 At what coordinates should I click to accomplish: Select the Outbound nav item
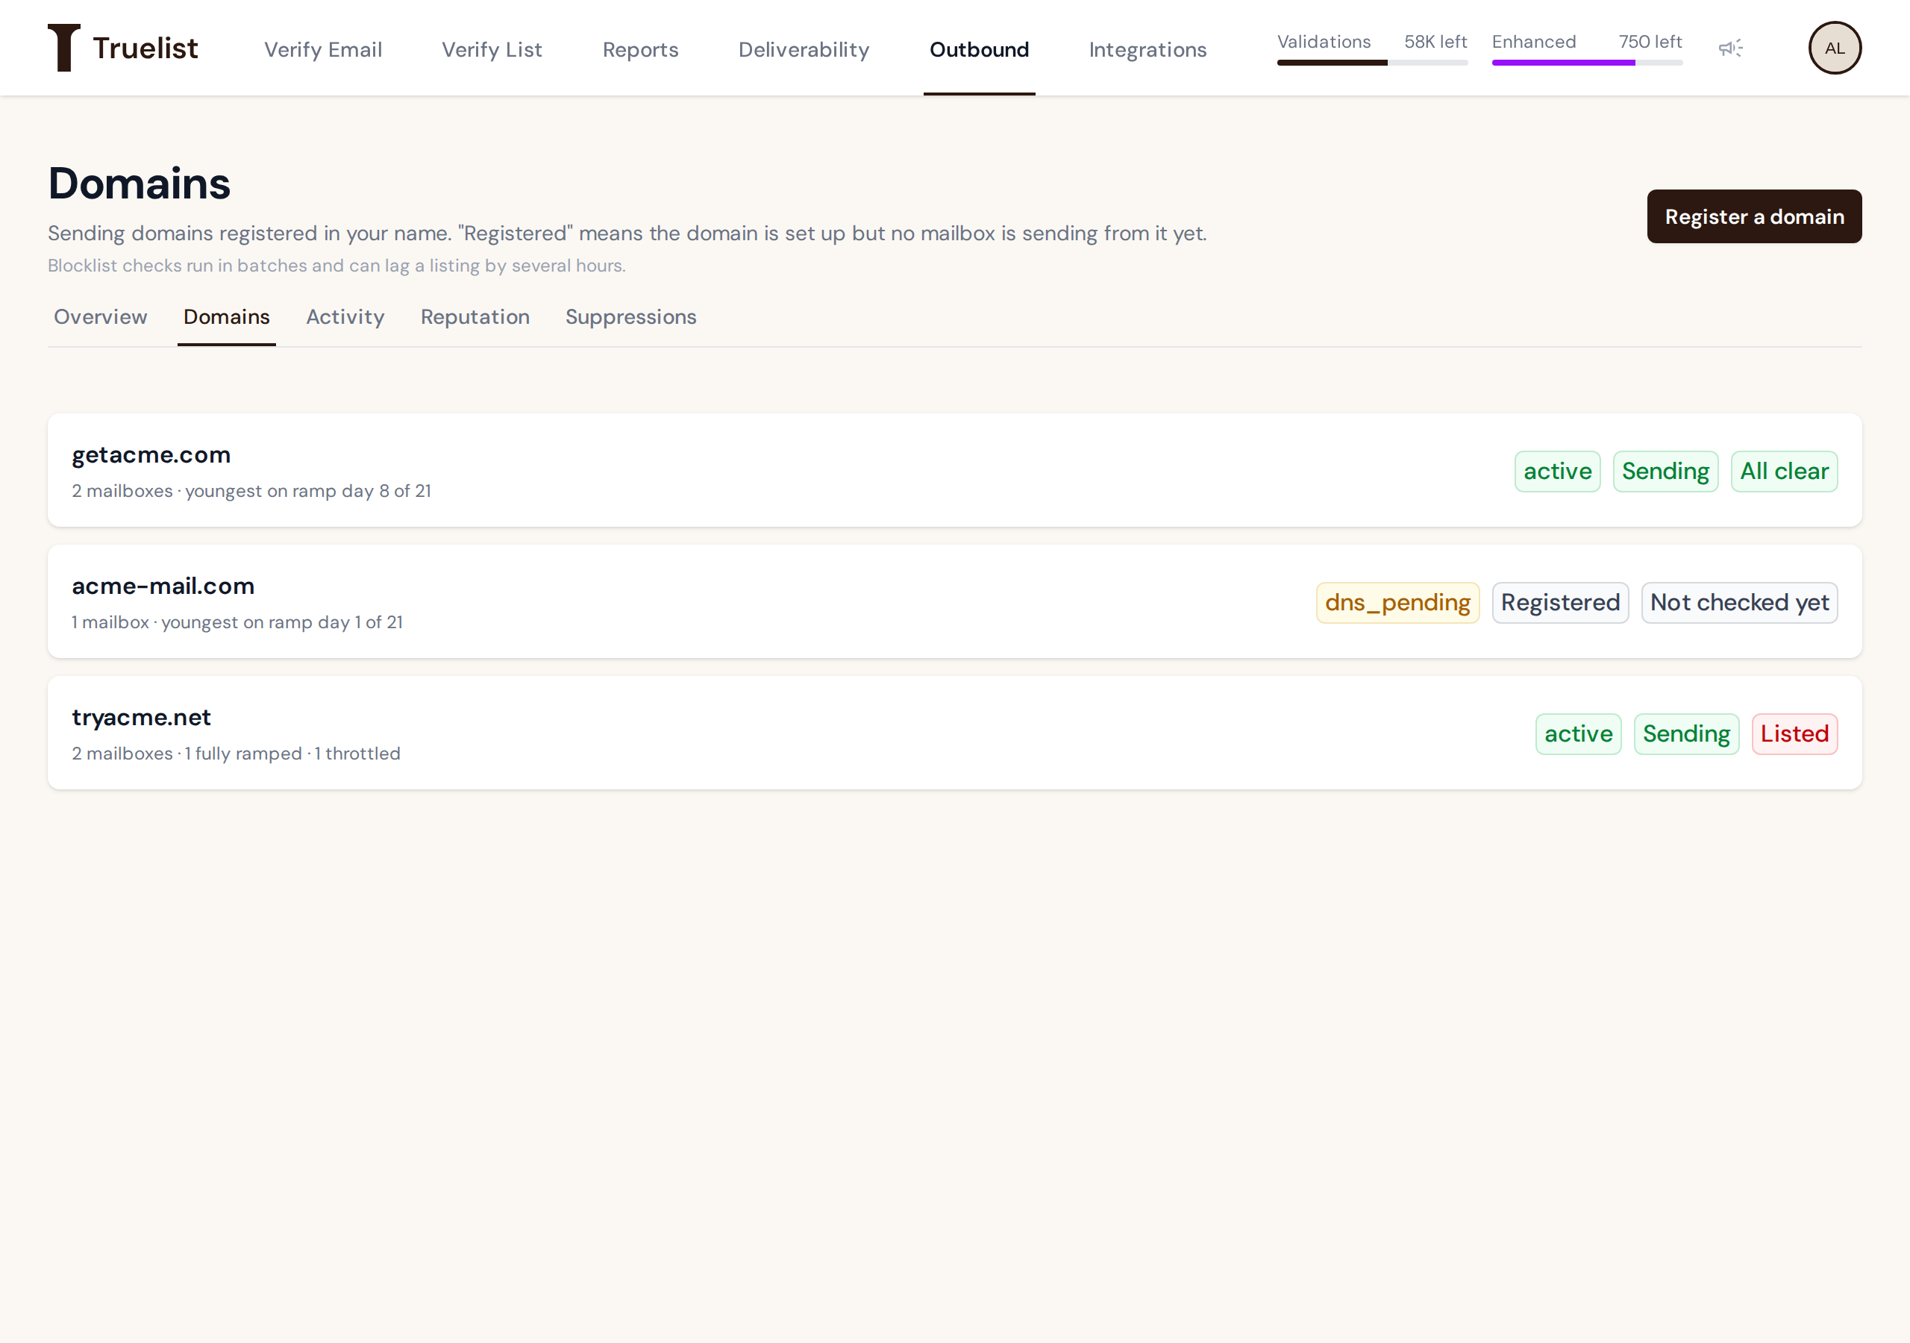tap(979, 49)
